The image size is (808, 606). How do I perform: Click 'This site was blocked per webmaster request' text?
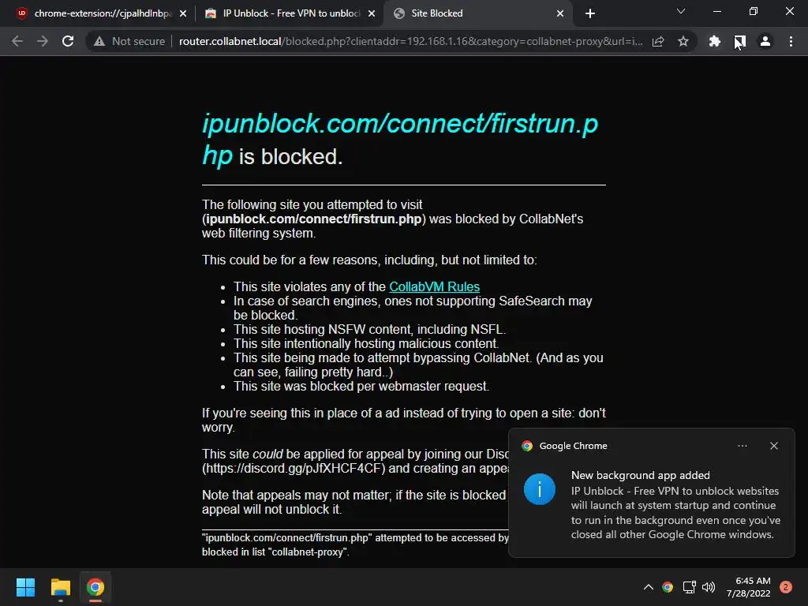point(361,386)
